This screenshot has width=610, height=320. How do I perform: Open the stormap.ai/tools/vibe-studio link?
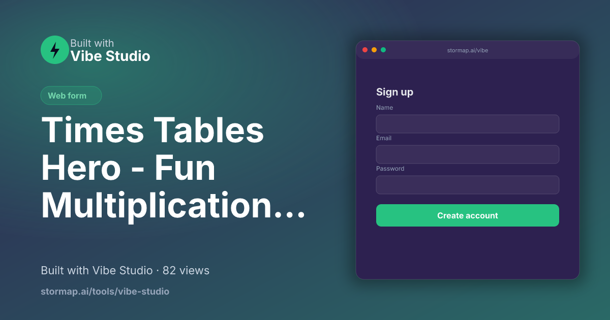(105, 292)
